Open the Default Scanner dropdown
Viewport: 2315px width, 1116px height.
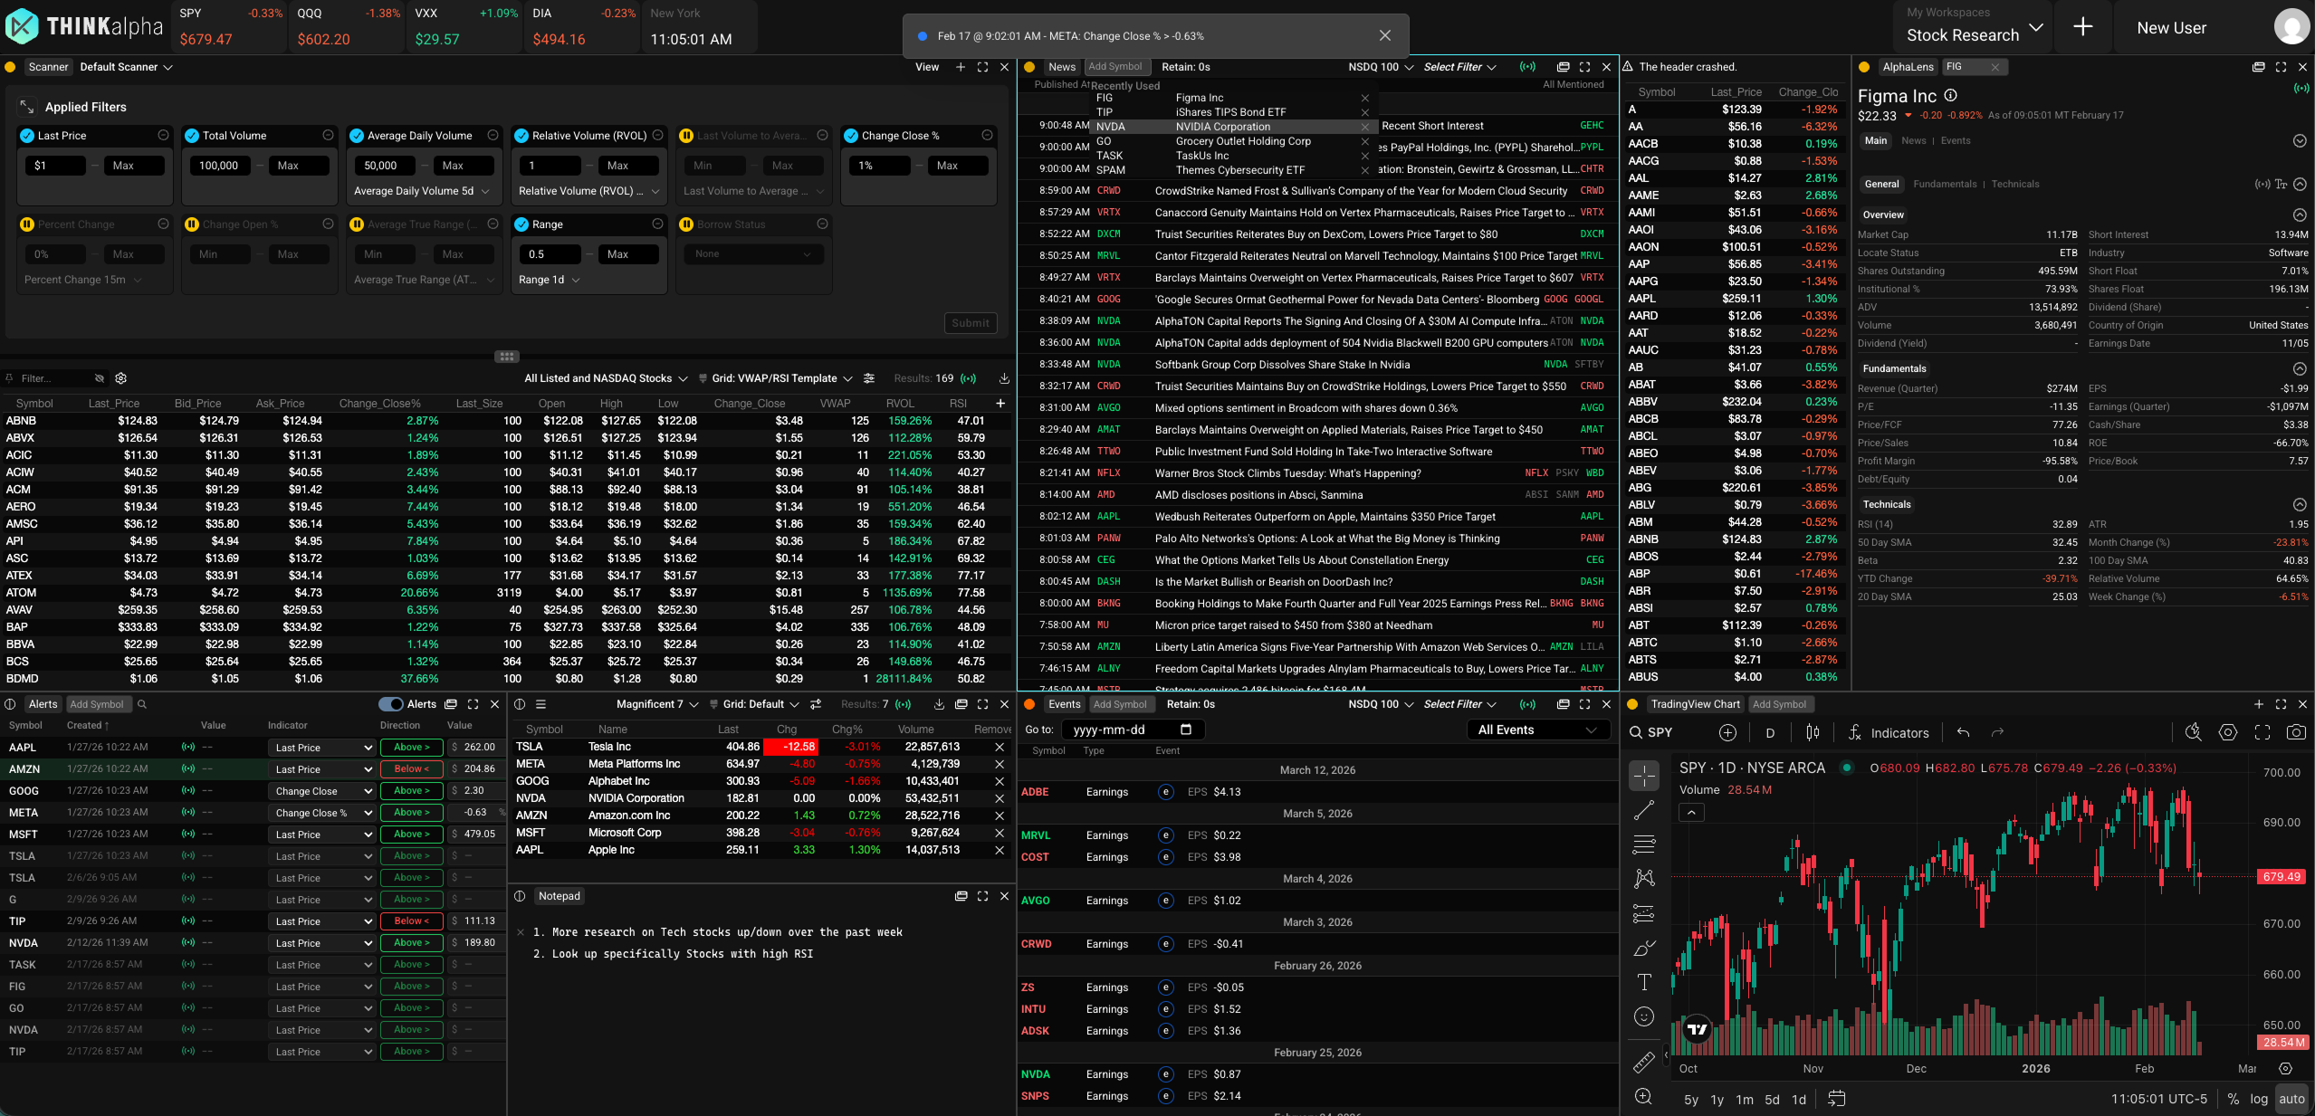coord(126,67)
